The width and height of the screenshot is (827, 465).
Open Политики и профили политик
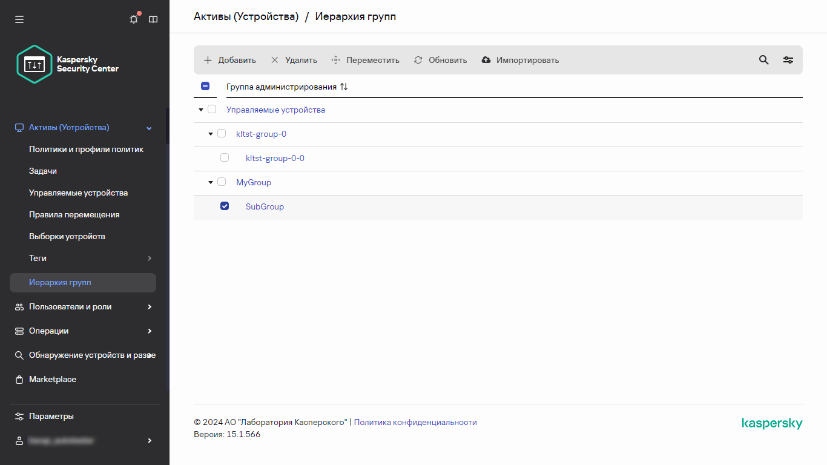pos(86,149)
